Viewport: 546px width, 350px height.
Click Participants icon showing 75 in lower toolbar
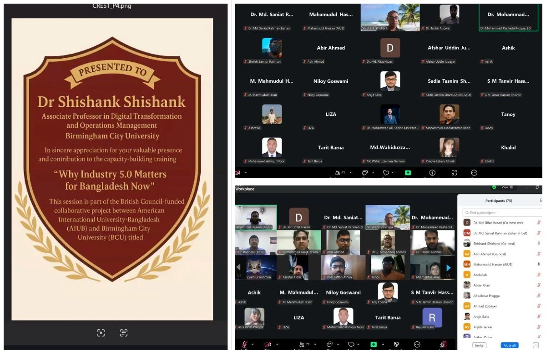pyautogui.click(x=302, y=345)
